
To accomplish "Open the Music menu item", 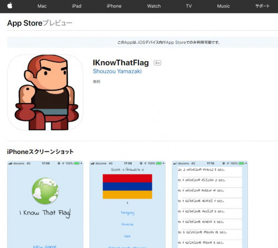I will [224, 6].
